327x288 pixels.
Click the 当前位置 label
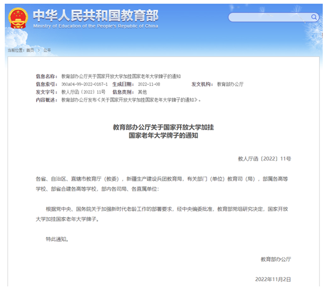pos(16,50)
